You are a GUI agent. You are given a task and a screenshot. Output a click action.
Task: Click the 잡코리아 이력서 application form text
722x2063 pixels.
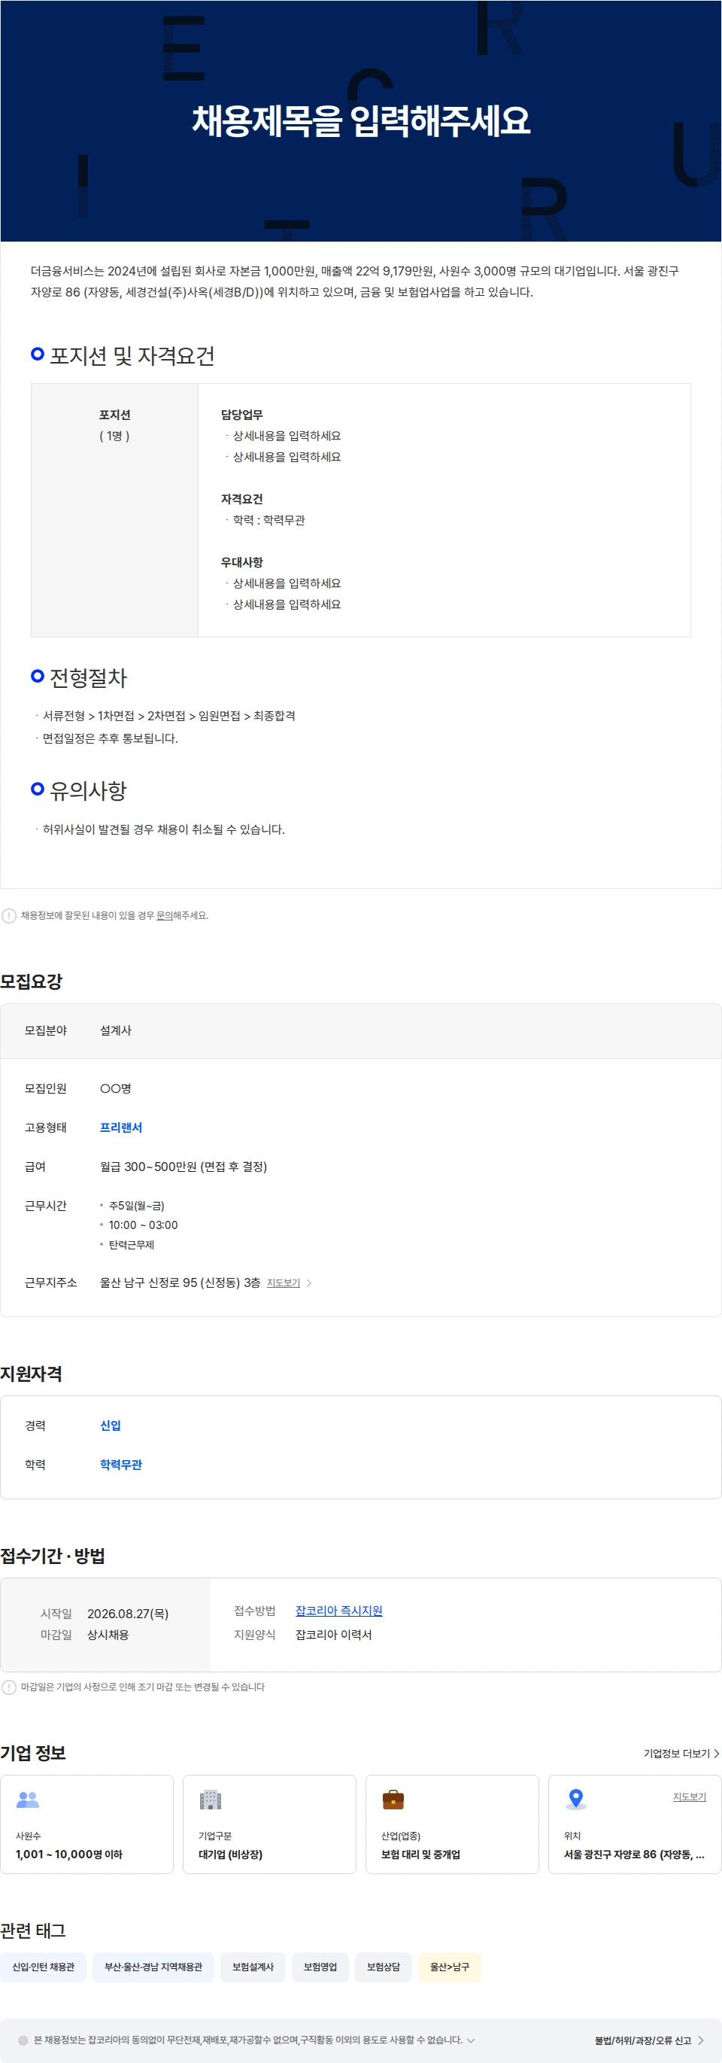[334, 1634]
